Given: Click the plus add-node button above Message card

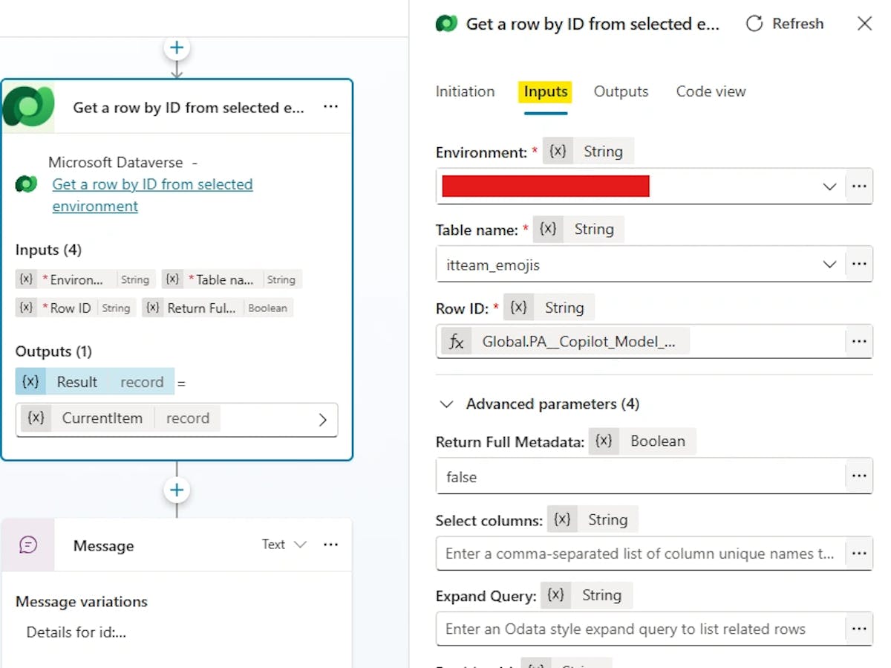Looking at the screenshot, I should 177,490.
